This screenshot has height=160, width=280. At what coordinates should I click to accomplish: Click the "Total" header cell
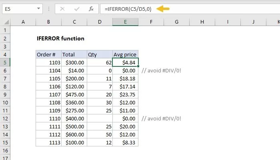coord(74,54)
